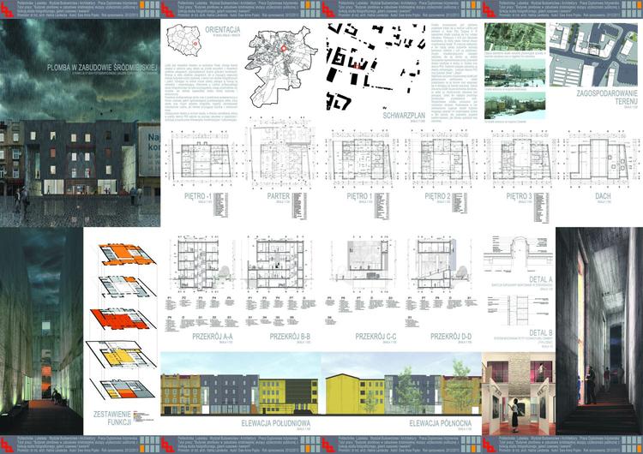Click the PIĘTRO 2 label
Image resolution: width=643 pixels, height=454 pixels.
437,196
